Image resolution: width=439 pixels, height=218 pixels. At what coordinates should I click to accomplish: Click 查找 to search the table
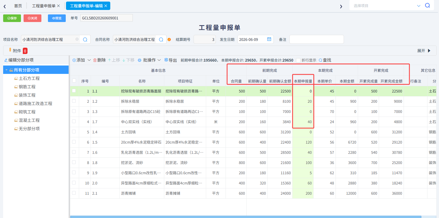click(x=325, y=60)
